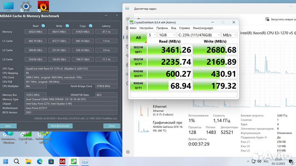The image size is (296, 166).
Task: Run the SEQ1M Q1T1 test
Action: pos(139,61)
